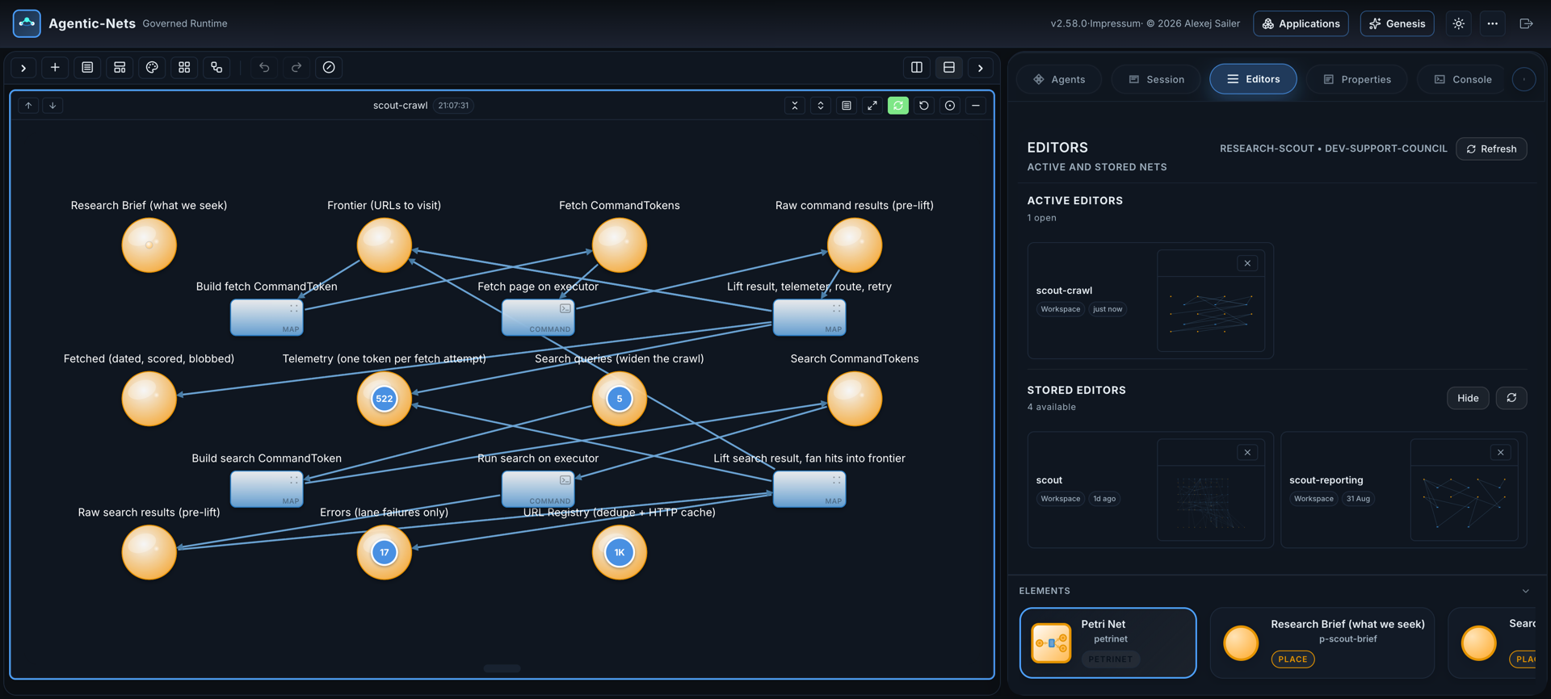
Task: Click the logout icon at top right
Action: click(x=1526, y=23)
